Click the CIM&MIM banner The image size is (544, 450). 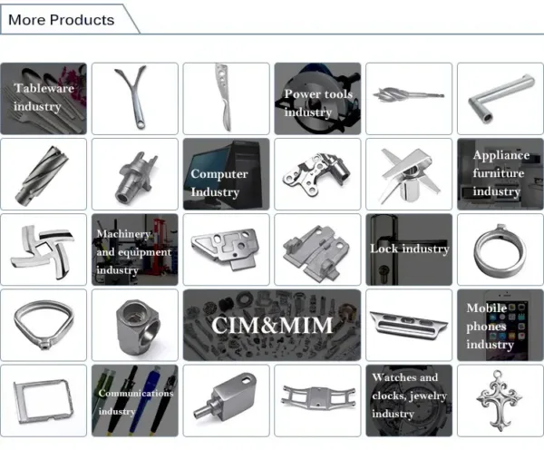(272, 325)
